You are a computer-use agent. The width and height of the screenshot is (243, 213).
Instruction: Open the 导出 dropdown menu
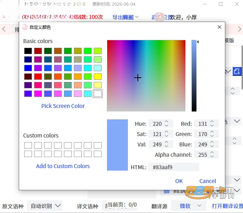125,17
